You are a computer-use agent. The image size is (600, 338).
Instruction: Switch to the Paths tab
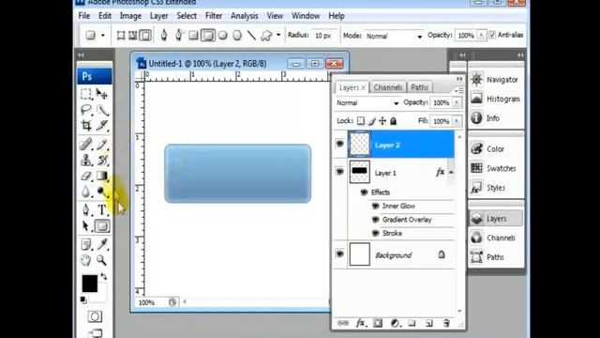coord(419,87)
